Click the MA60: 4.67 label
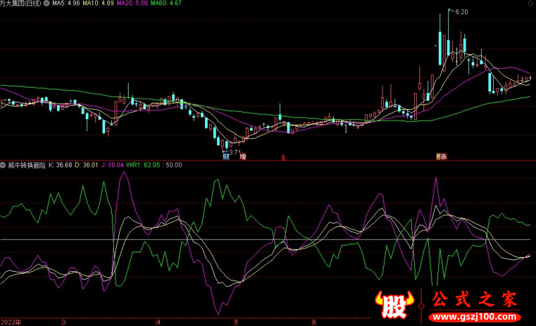Image resolution: width=536 pixels, height=326 pixels. 166,3
